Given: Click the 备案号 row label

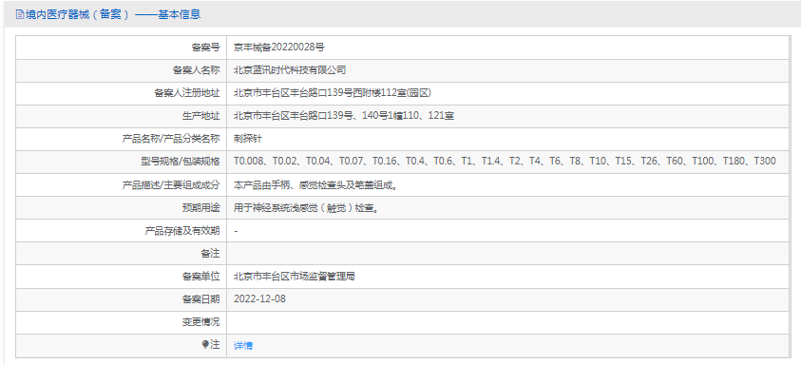Looking at the screenshot, I should [x=206, y=48].
